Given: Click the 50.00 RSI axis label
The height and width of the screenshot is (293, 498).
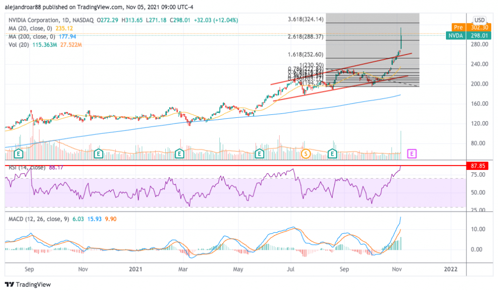Looking at the screenshot, I should coord(478,192).
